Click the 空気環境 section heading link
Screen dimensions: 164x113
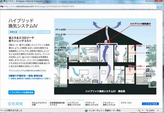tap(15, 104)
